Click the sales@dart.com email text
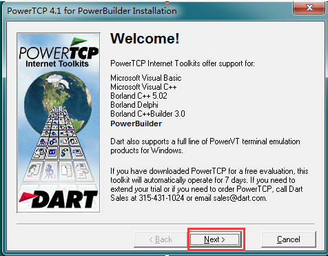 [x=240, y=198]
